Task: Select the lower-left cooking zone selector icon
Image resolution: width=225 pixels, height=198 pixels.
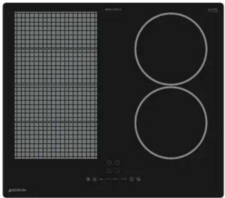Action: pyautogui.click(x=109, y=171)
